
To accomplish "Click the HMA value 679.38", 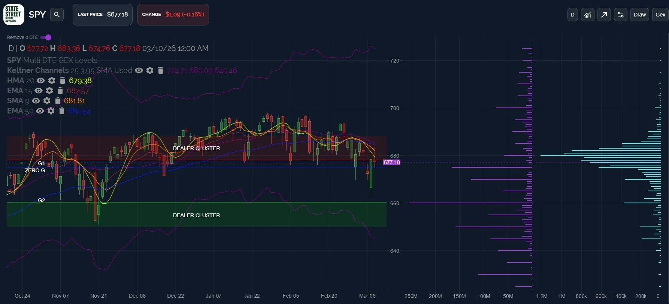I will click(80, 80).
